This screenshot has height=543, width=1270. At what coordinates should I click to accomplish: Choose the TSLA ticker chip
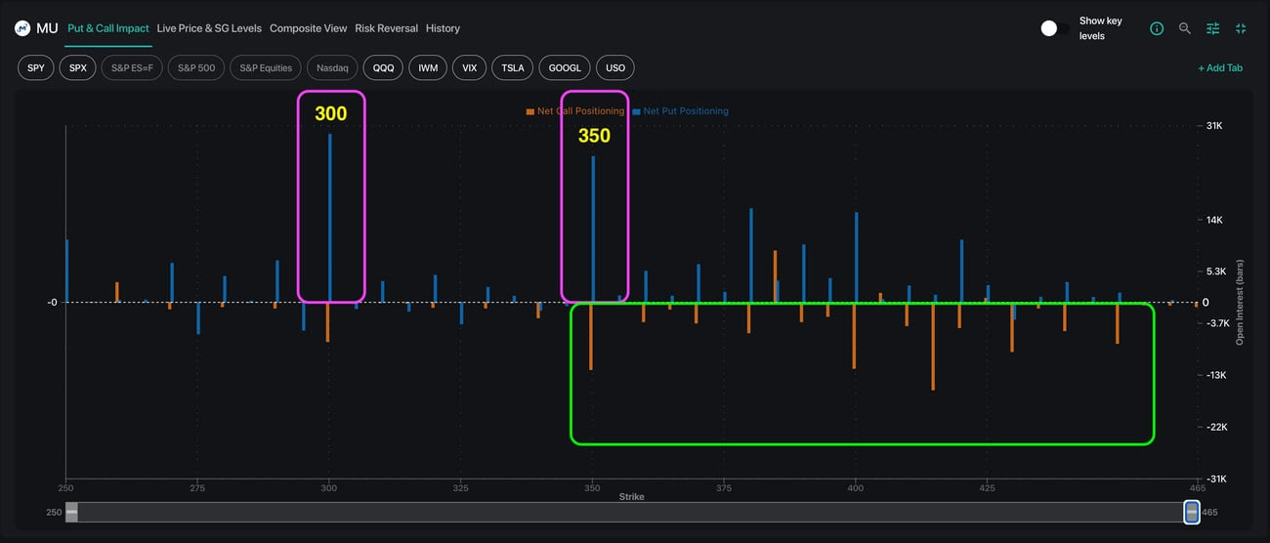tap(512, 68)
